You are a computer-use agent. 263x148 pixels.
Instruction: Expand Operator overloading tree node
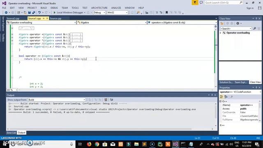point(221,33)
